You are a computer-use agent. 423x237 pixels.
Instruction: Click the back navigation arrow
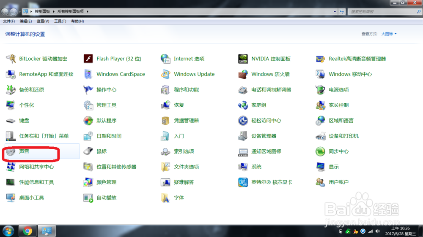coord(5,11)
